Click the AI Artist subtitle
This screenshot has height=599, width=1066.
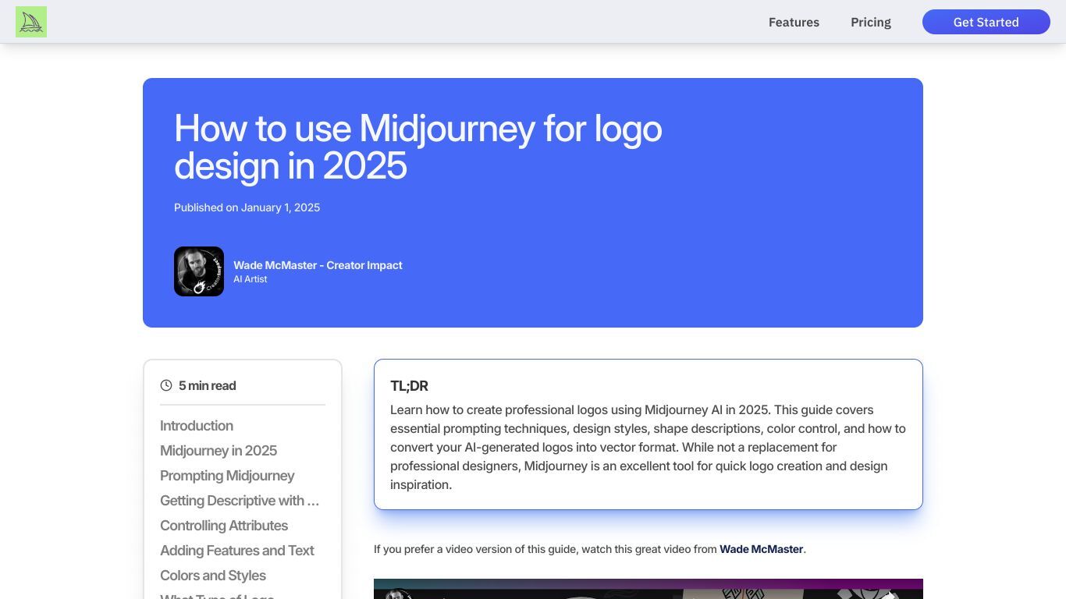(x=250, y=279)
